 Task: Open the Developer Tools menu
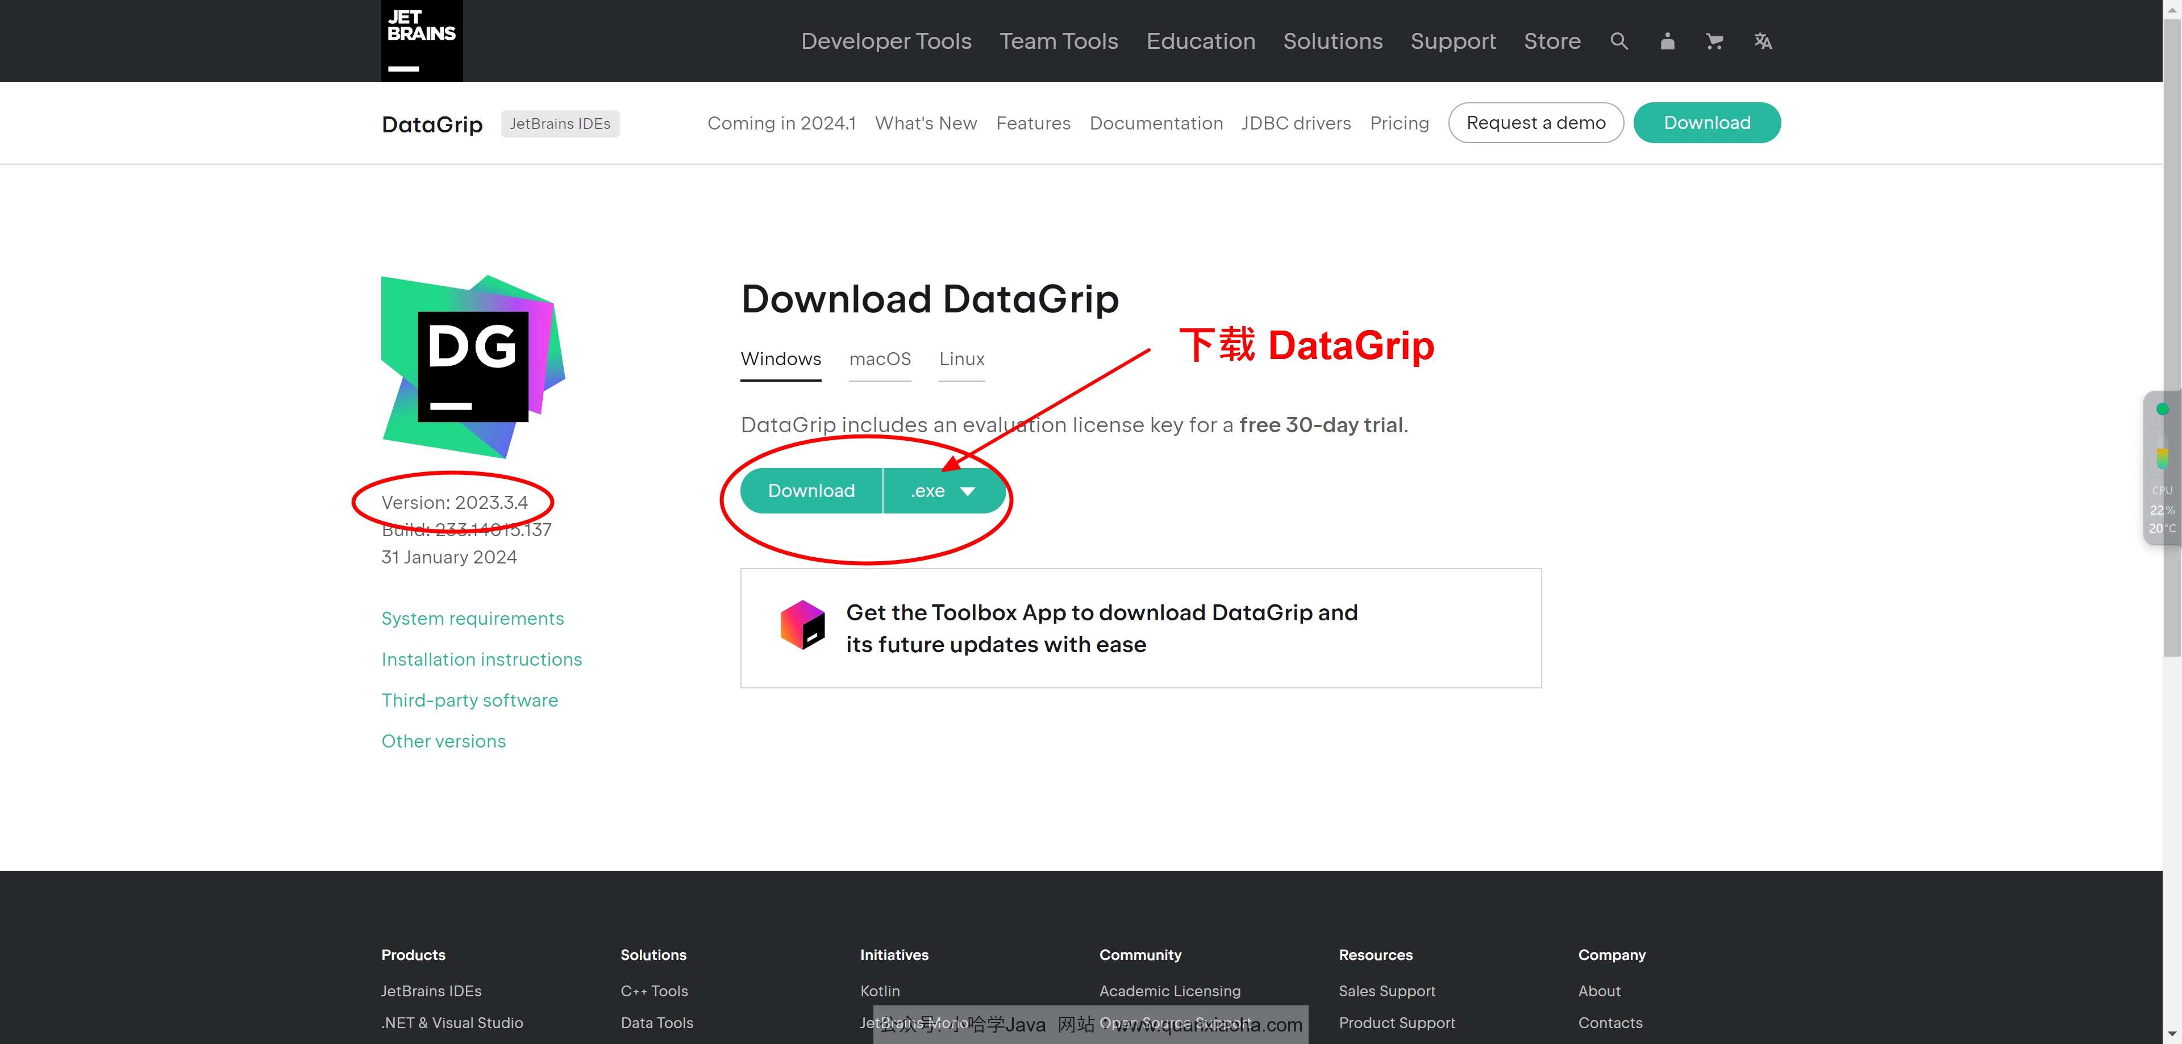tap(886, 40)
